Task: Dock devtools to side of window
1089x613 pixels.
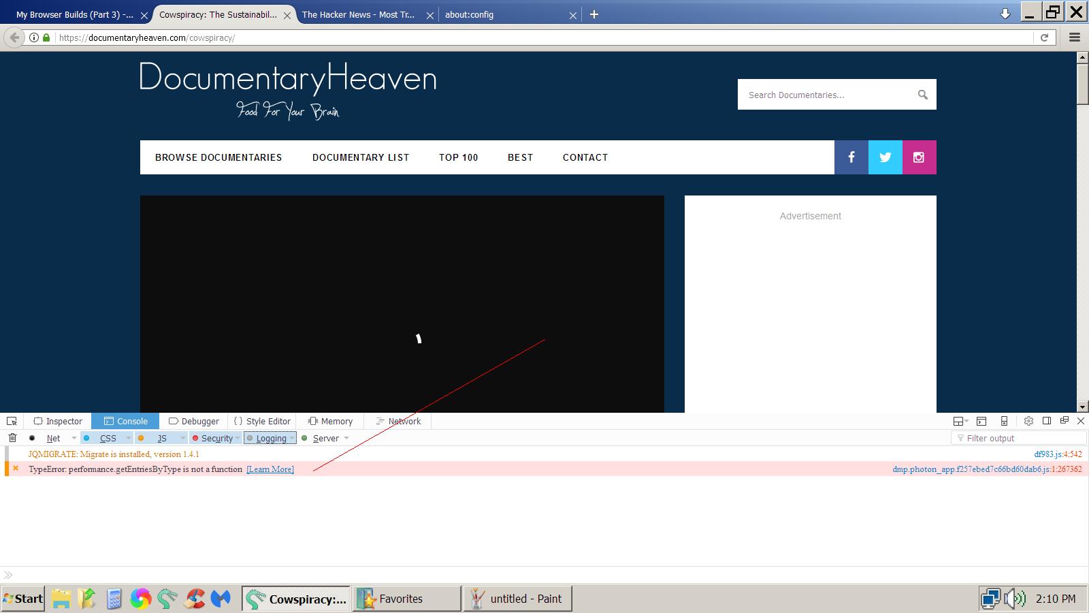Action: (1047, 421)
